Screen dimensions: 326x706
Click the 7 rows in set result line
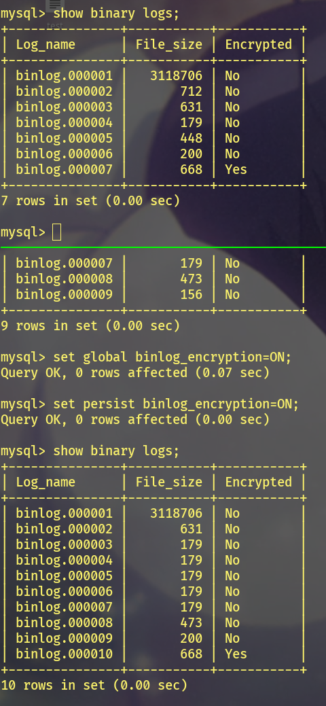coord(90,201)
